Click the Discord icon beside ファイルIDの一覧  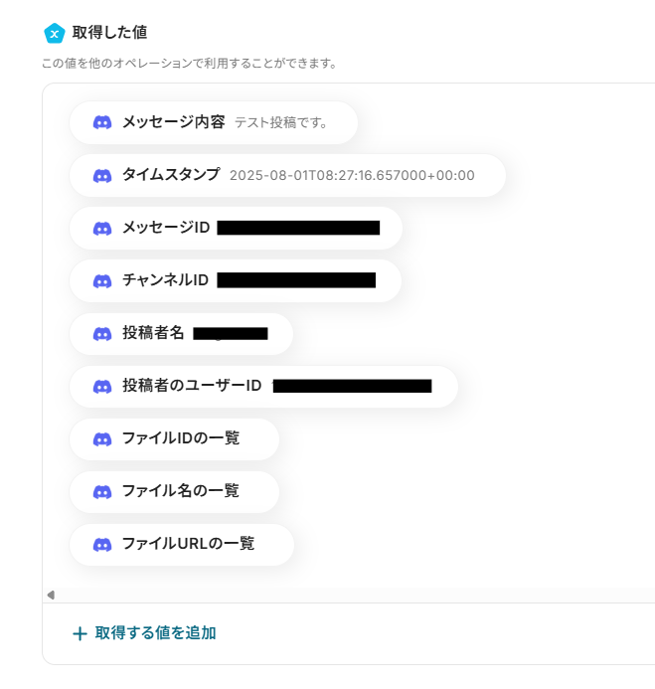(x=102, y=438)
